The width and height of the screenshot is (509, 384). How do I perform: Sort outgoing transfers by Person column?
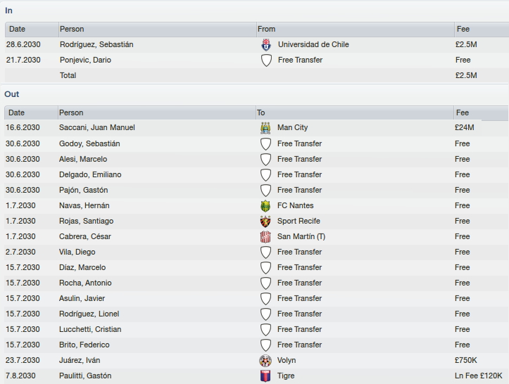[157, 113]
